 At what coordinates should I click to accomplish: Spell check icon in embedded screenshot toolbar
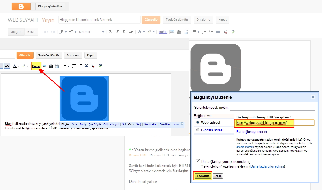tap(101, 66)
